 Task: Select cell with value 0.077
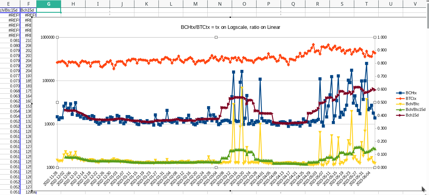10,76
